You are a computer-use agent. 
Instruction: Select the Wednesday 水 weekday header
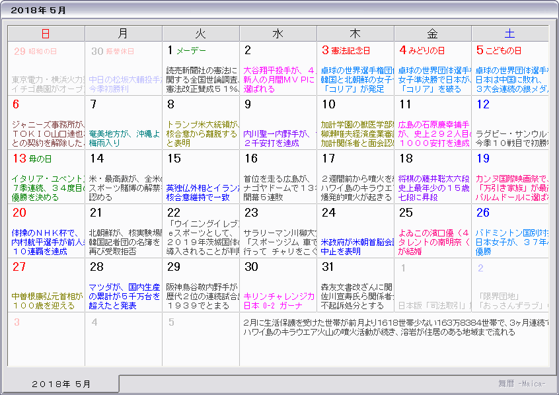click(278, 33)
